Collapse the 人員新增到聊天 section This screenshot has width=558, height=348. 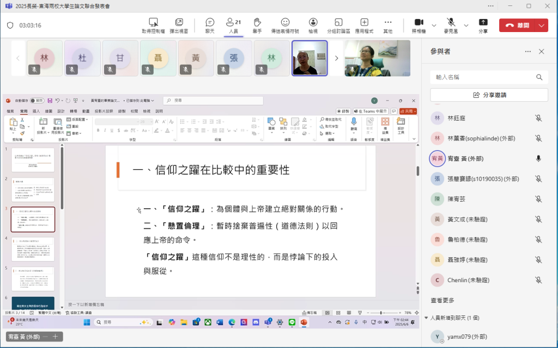tap(426, 318)
